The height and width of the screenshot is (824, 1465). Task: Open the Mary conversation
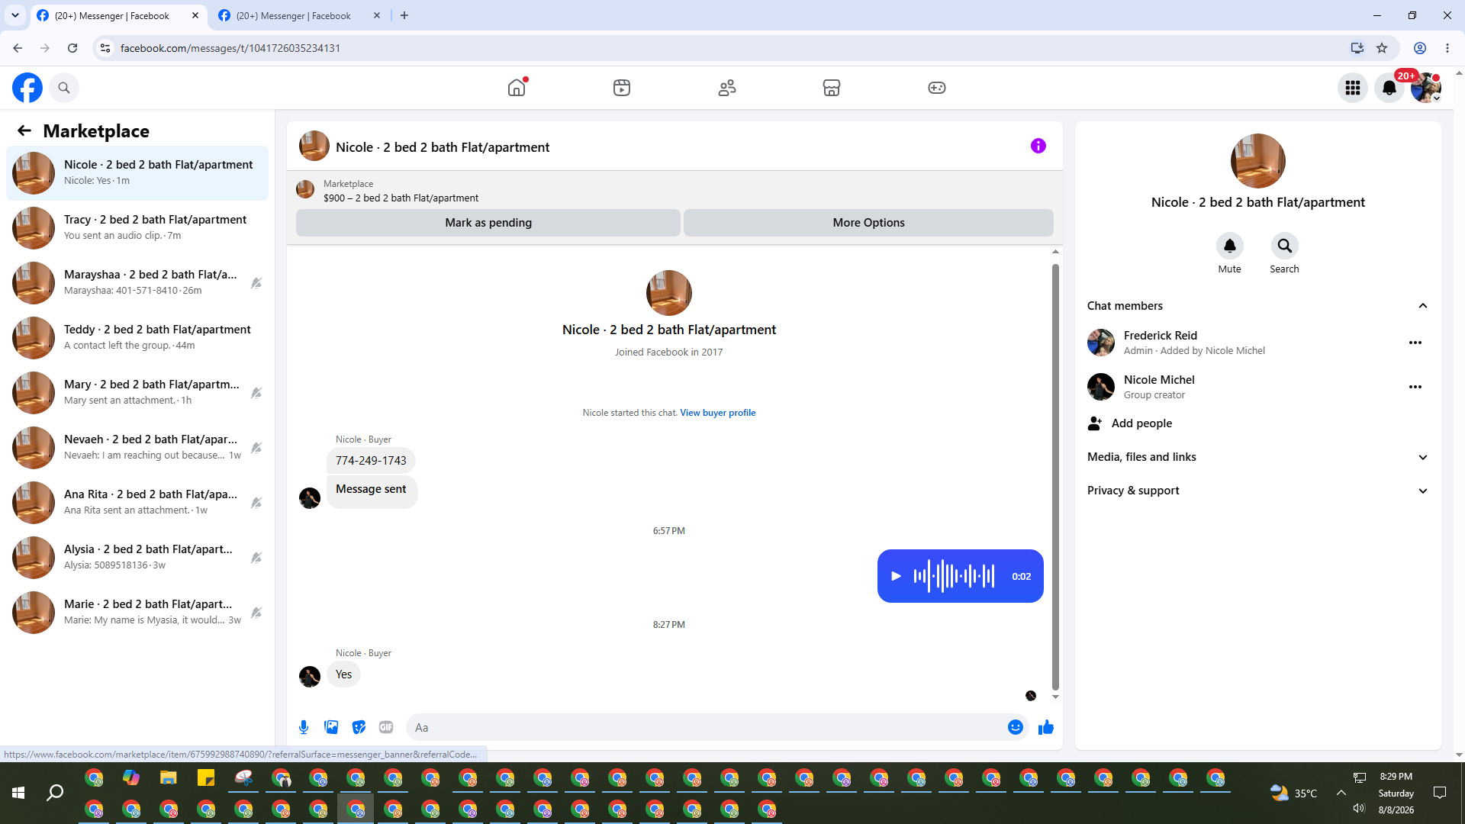(137, 393)
